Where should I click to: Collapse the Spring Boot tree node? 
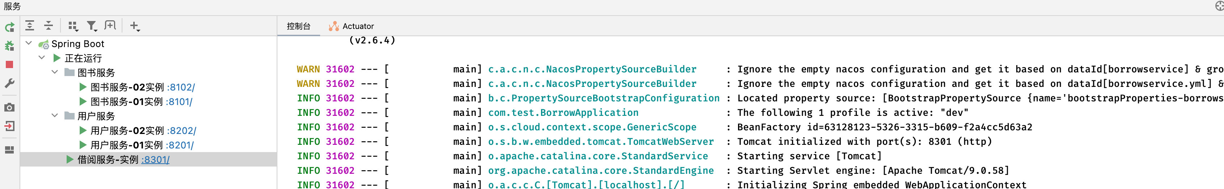coord(29,43)
